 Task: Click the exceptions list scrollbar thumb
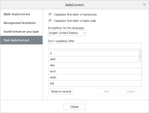click(x=140, y=56)
